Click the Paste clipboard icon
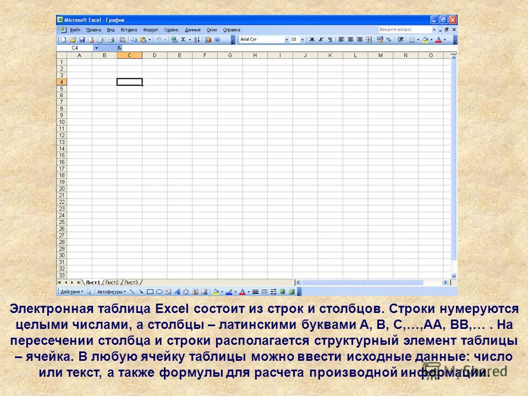Viewport: 528px width, 396px height. click(143, 40)
